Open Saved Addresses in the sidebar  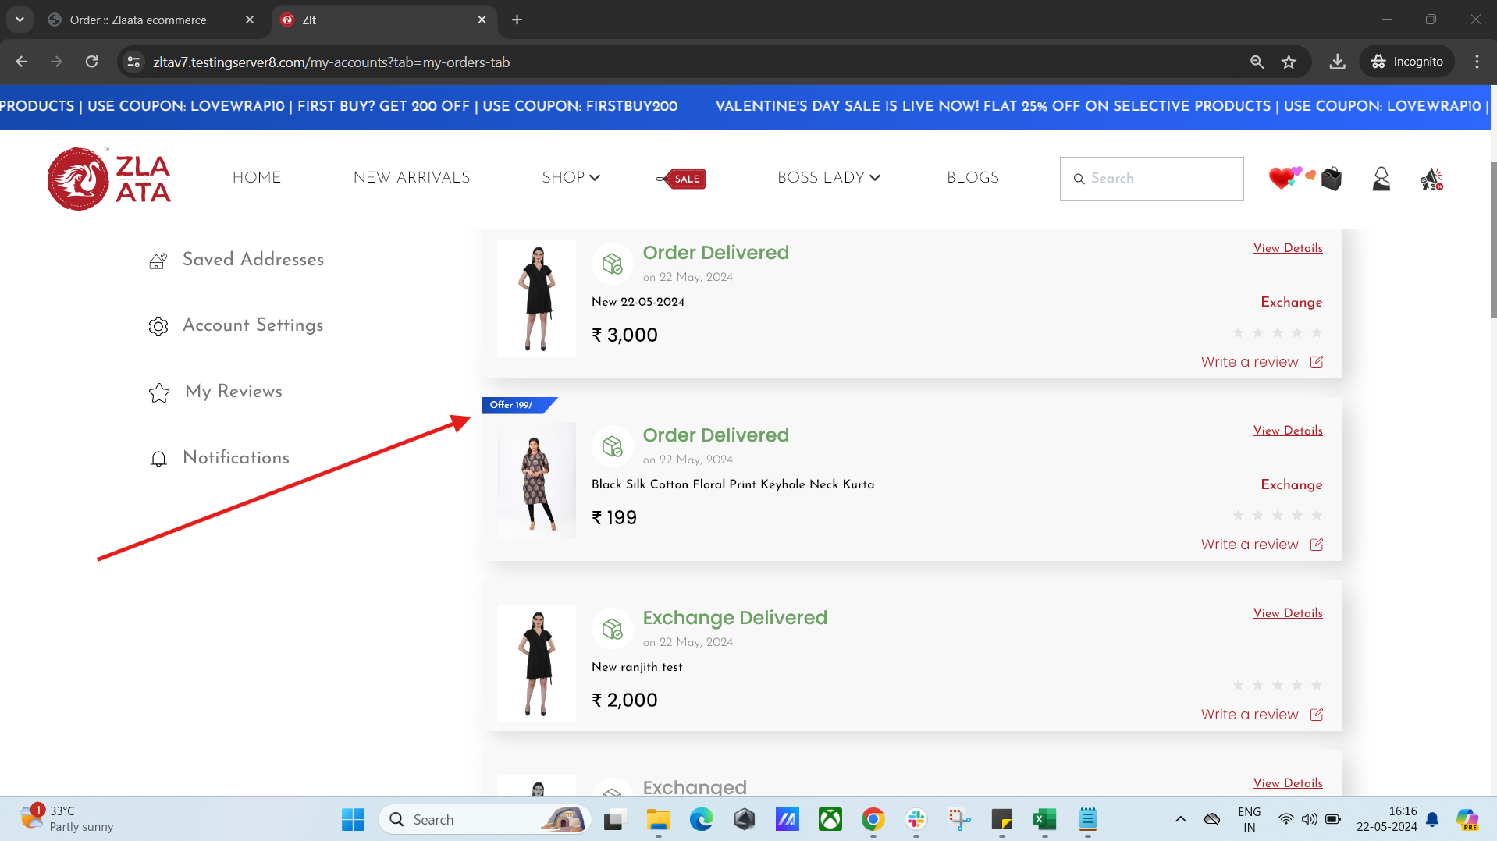click(252, 260)
